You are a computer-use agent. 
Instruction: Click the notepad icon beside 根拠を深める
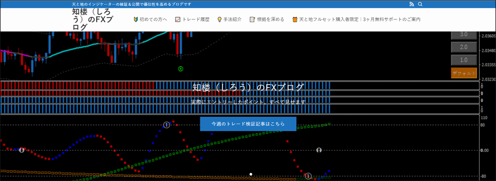coord(252,19)
